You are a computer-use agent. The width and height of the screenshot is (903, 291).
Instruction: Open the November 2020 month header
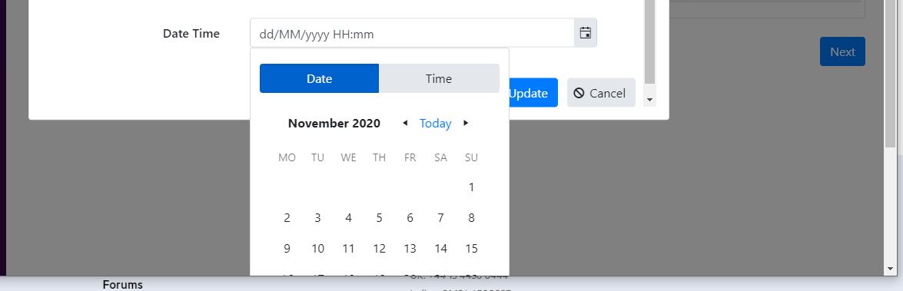click(x=334, y=123)
